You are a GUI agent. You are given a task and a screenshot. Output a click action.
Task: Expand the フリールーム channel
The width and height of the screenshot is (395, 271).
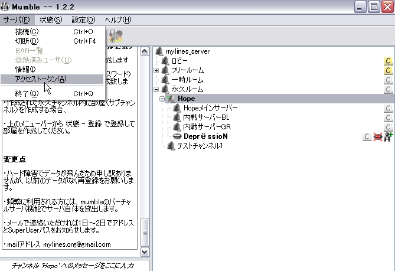[x=156, y=70]
